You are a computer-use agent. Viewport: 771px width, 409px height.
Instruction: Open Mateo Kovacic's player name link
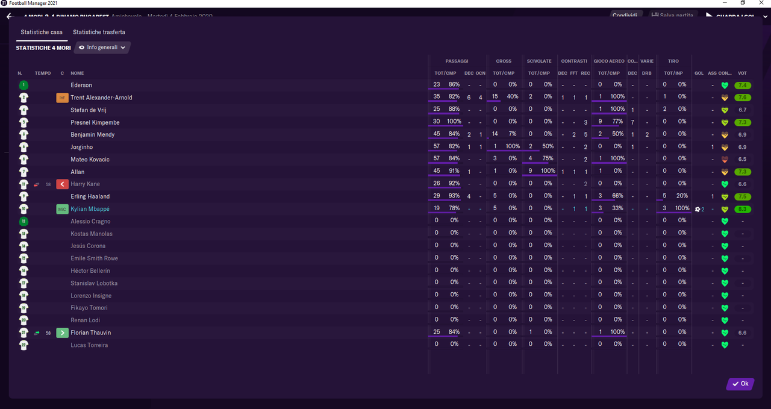point(90,160)
